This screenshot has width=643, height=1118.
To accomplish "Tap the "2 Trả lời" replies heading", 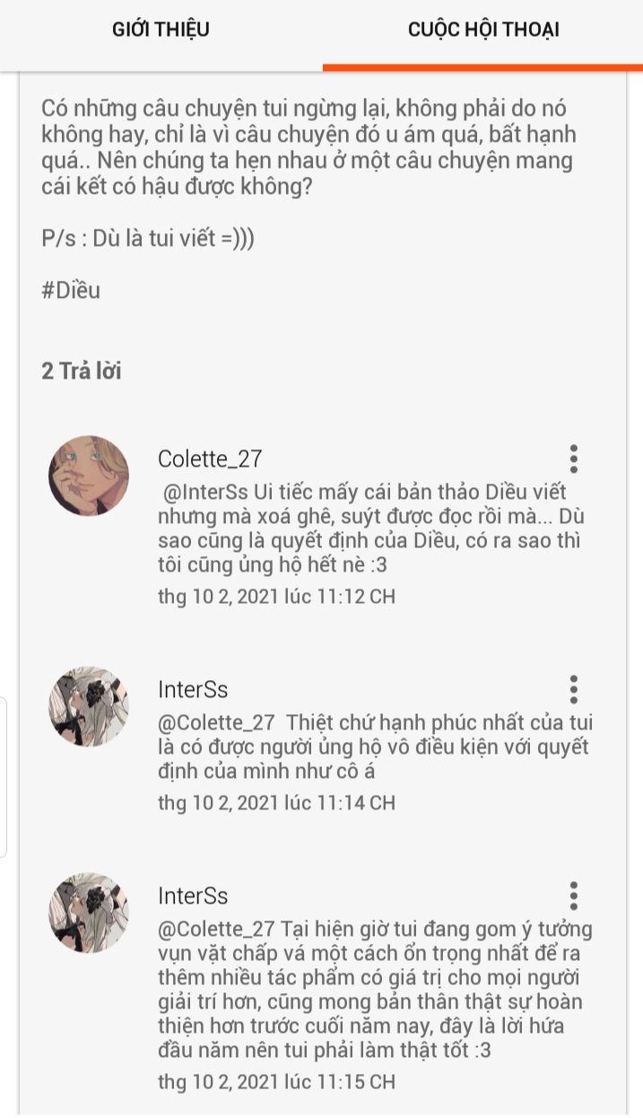I will tap(82, 371).
